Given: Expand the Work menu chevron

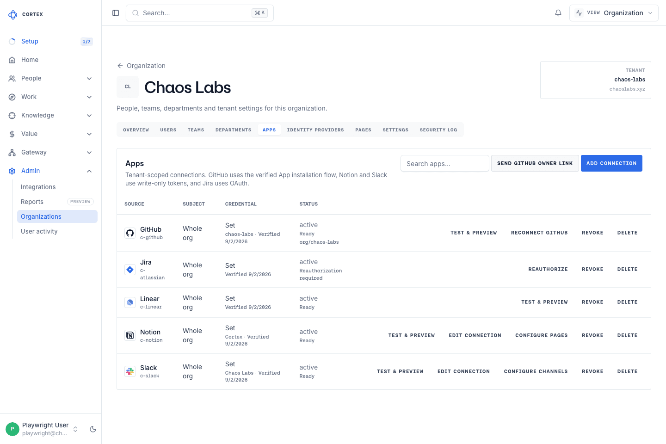Looking at the screenshot, I should pyautogui.click(x=89, y=97).
